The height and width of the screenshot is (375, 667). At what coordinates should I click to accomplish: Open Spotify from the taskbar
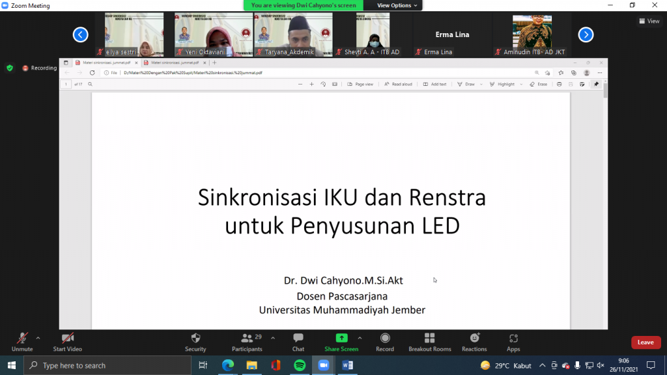tap(300, 365)
